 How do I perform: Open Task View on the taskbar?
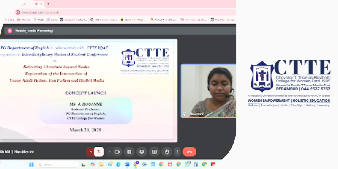pyautogui.click(x=83, y=165)
